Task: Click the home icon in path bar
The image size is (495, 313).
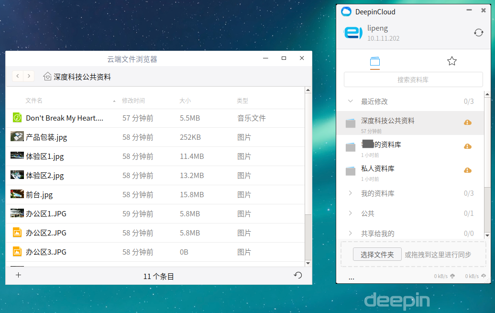Action: [47, 77]
